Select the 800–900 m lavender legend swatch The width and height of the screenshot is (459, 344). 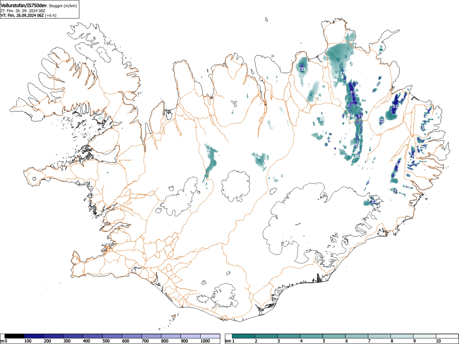click(171, 336)
